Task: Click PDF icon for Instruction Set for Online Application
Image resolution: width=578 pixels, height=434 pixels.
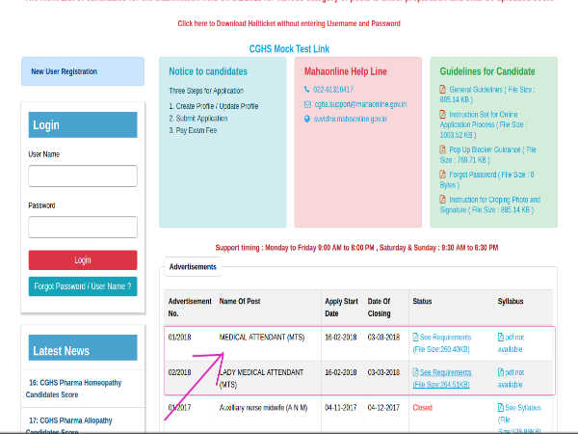Action: coord(443,114)
